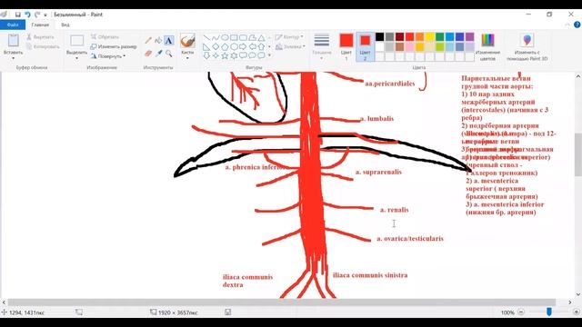Pick the black color swatch
This screenshot has height=327, width=582.
[x=379, y=36]
